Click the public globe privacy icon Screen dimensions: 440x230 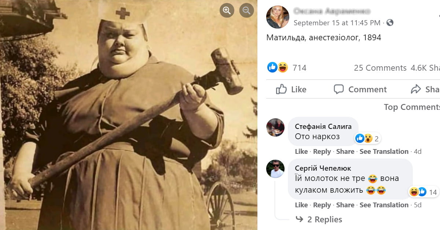pyautogui.click(x=390, y=23)
